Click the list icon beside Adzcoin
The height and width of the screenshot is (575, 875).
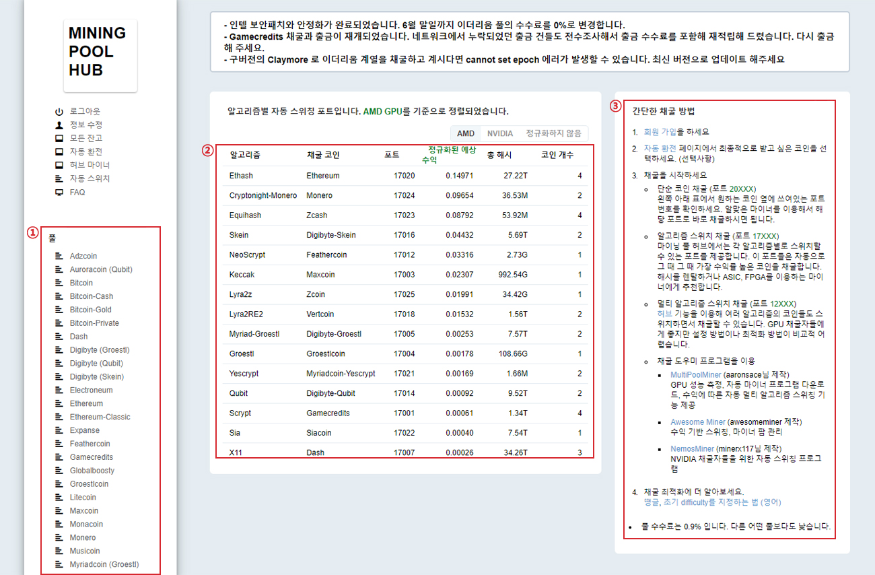[x=60, y=256]
